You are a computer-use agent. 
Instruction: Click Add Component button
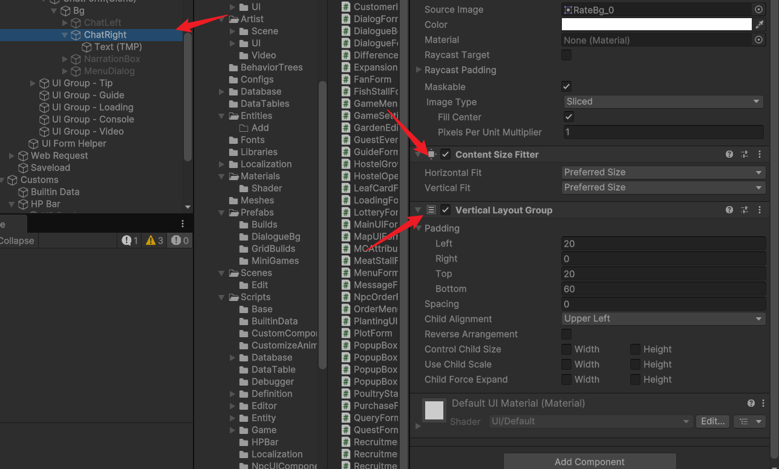coord(590,461)
